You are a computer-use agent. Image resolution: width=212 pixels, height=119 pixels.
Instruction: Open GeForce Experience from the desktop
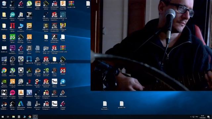pos(4,83)
